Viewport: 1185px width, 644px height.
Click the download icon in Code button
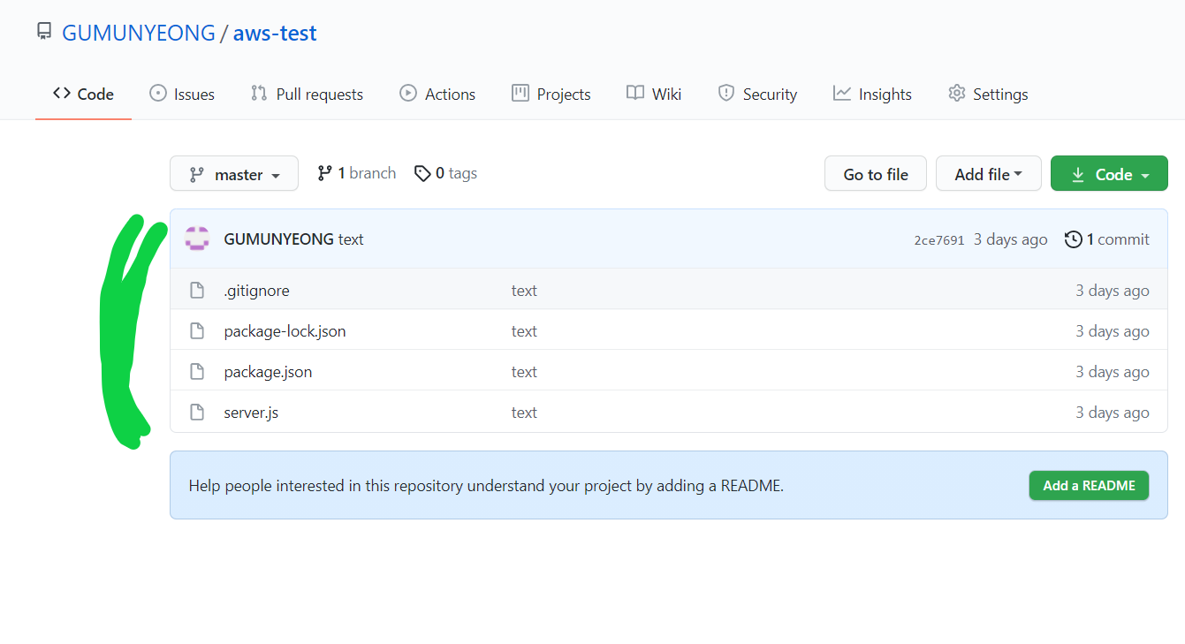(1078, 175)
